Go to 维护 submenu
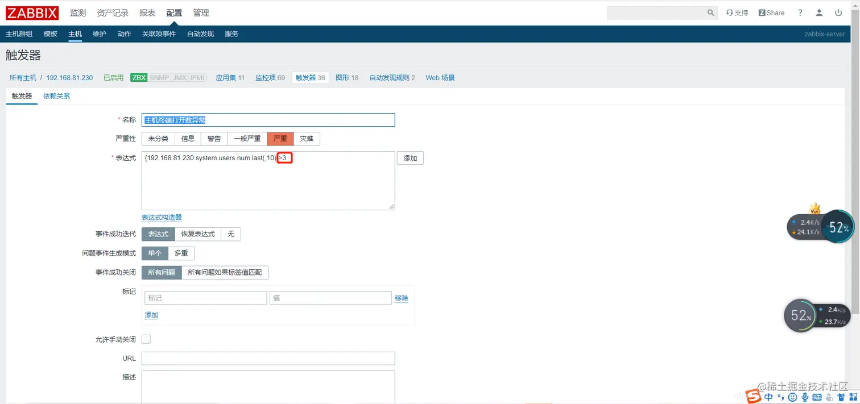 click(x=100, y=34)
